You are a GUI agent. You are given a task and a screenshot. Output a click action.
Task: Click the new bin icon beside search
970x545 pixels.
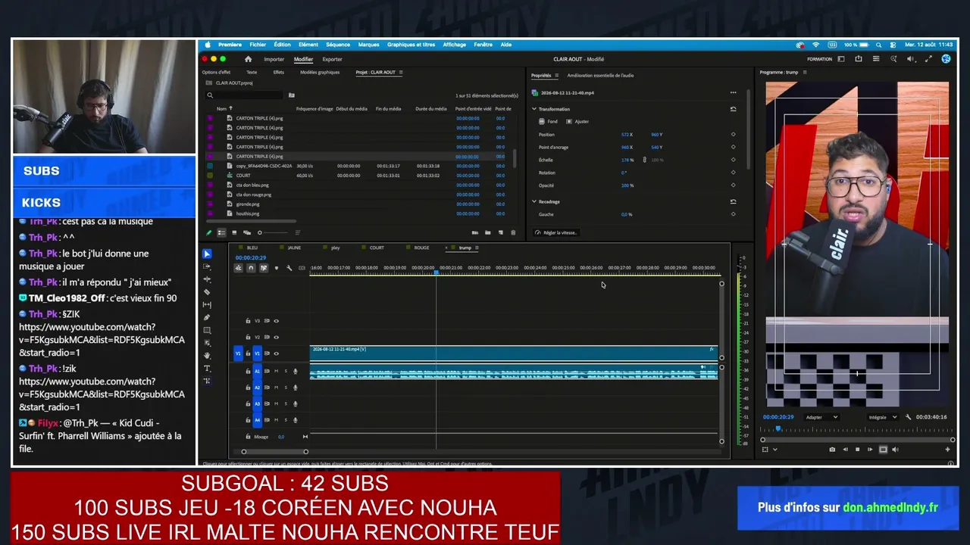(x=291, y=95)
